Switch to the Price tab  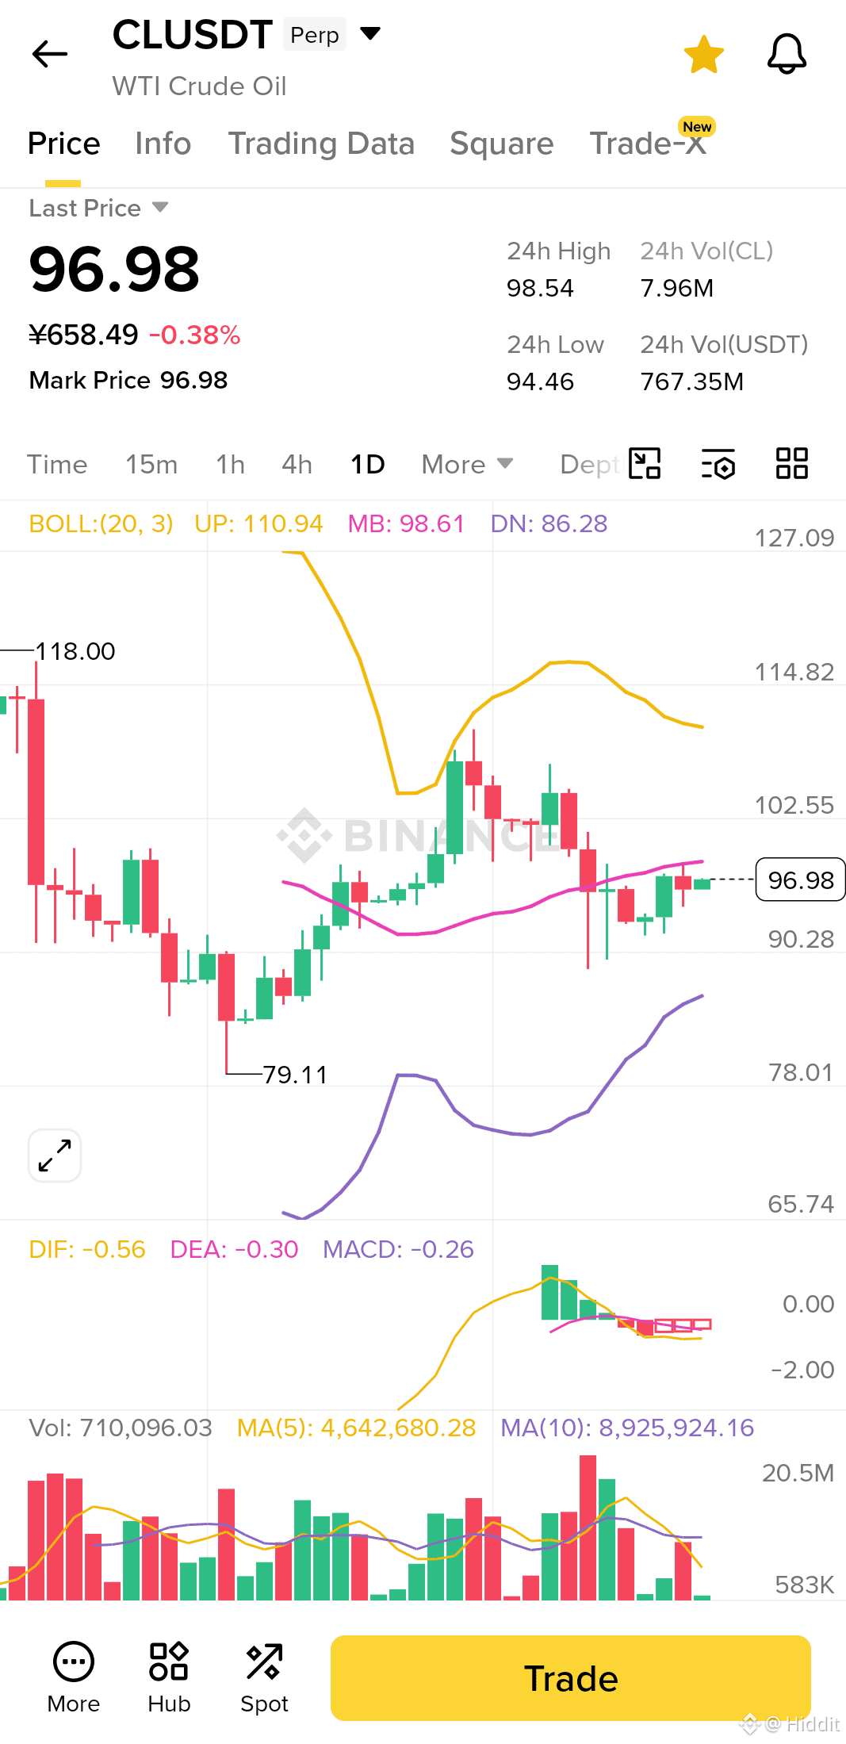(x=63, y=144)
